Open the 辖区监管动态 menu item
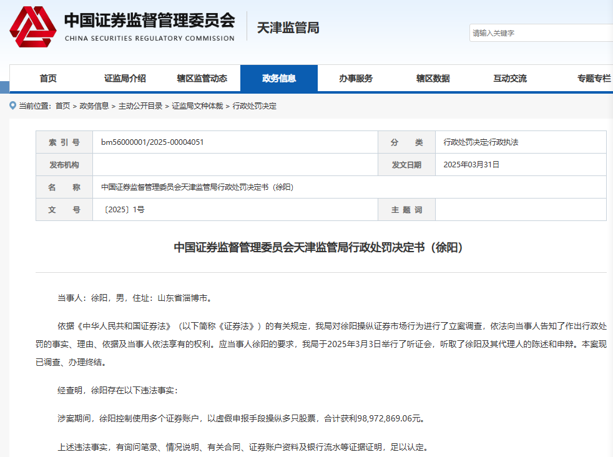This screenshot has height=457, width=613. coord(202,79)
